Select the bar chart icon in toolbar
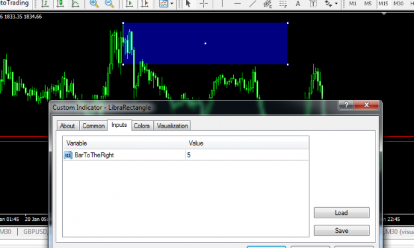 (45, 4)
